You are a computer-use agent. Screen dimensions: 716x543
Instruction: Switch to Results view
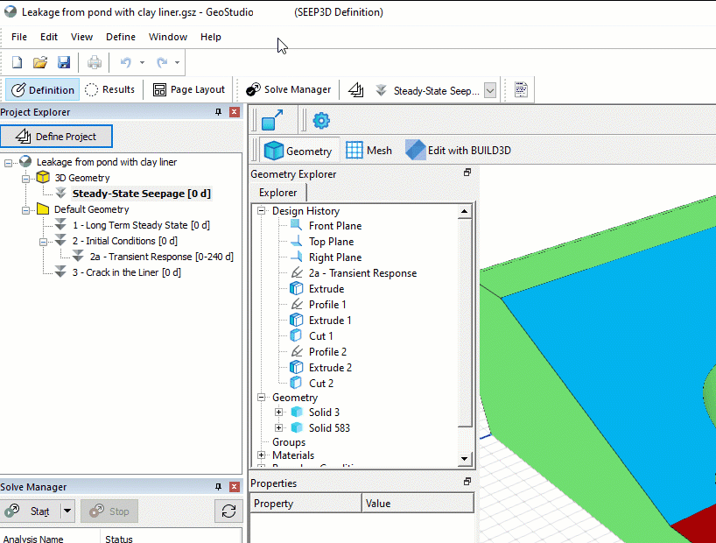tap(110, 89)
